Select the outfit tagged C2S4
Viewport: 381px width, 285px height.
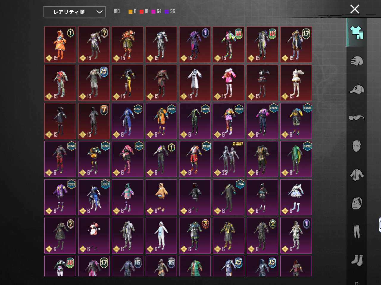229,197
